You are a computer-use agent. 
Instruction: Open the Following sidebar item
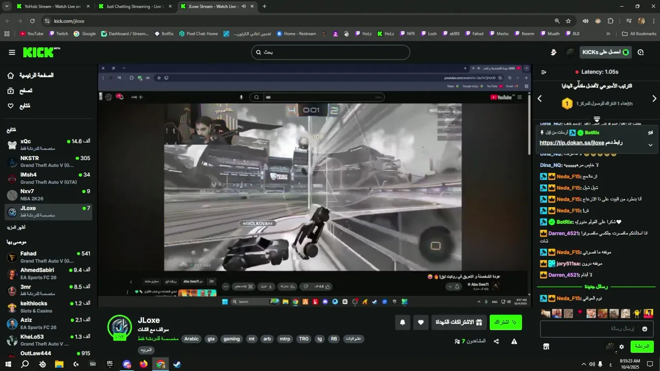19,106
